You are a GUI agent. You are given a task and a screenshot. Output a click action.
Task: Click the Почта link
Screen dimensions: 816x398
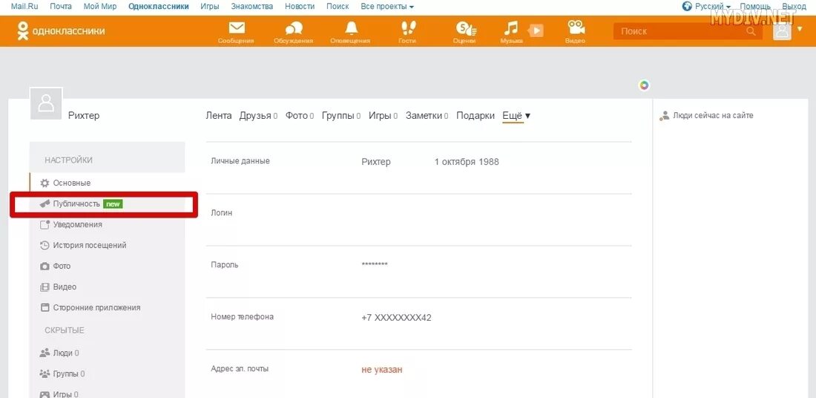point(61,6)
